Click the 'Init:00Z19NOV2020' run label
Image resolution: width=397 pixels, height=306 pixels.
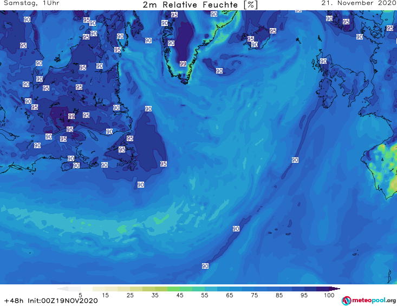pyautogui.click(x=62, y=301)
